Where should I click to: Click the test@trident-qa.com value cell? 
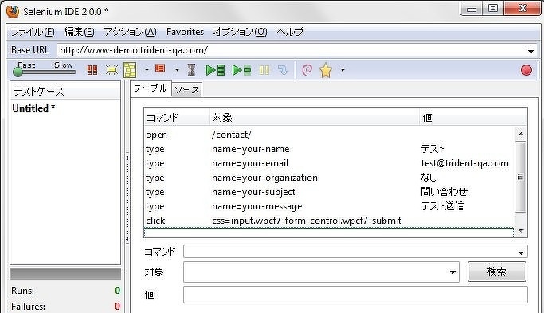[x=464, y=163]
